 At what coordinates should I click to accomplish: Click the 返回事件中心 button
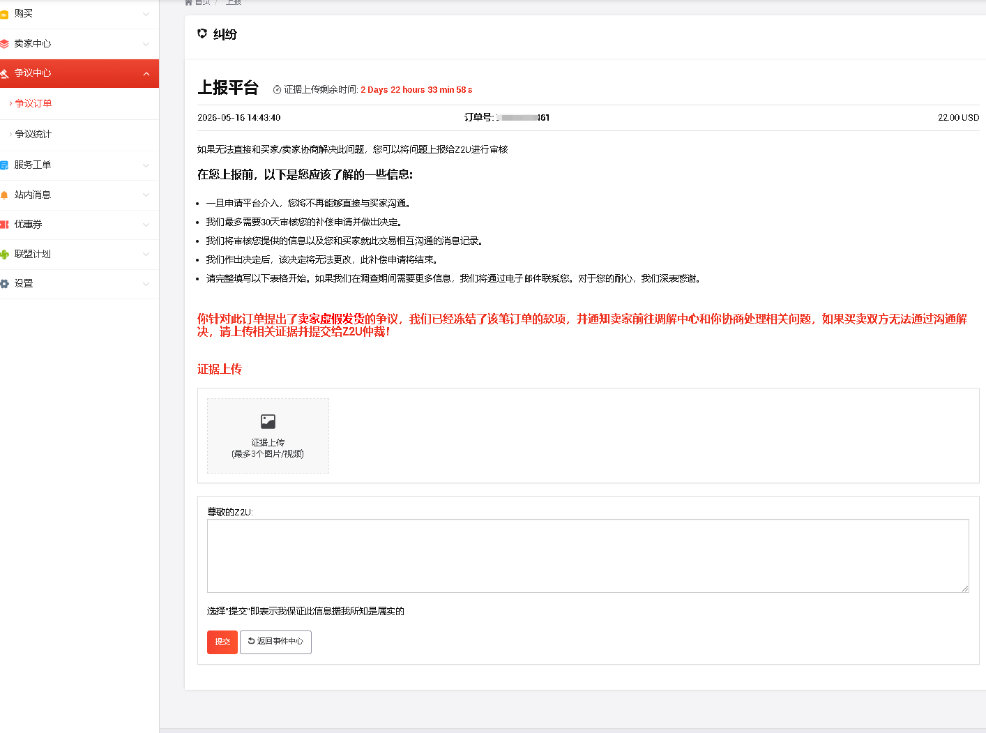click(275, 642)
